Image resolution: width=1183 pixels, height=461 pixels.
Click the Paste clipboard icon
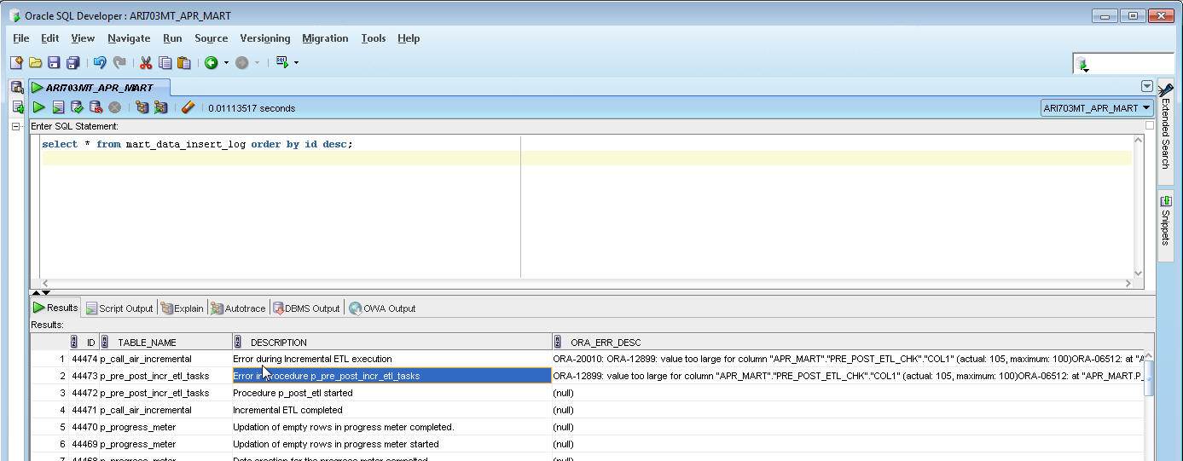(183, 62)
